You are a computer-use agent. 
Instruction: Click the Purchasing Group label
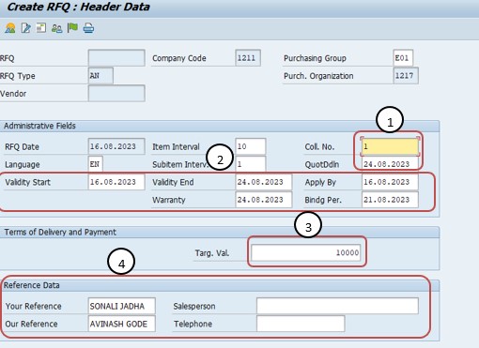[315, 58]
